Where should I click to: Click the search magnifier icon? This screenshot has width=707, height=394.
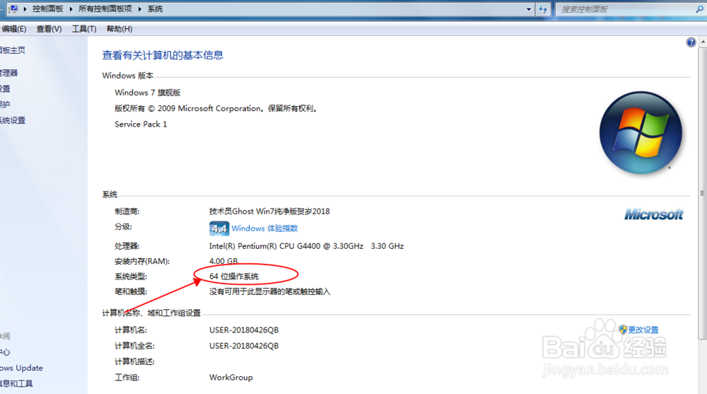pos(699,8)
